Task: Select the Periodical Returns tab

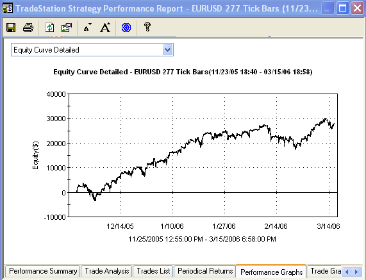Action: [x=205, y=271]
